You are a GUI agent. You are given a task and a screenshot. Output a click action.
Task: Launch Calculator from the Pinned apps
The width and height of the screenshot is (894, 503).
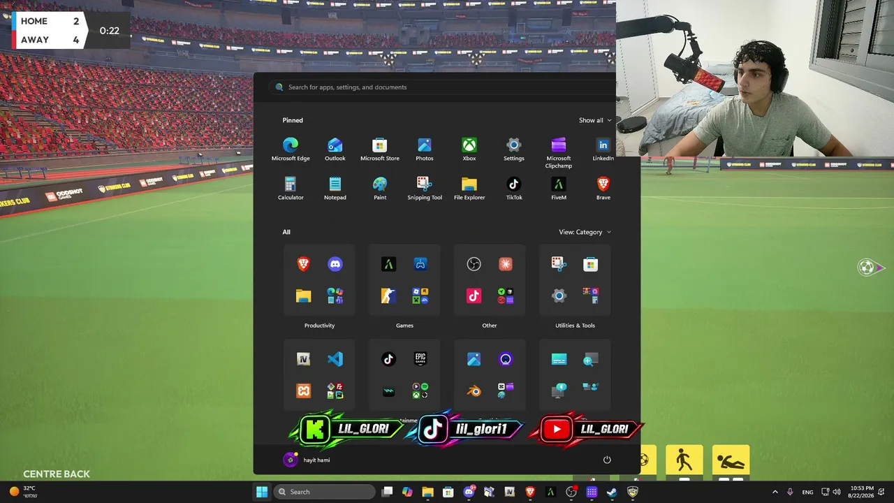click(291, 189)
